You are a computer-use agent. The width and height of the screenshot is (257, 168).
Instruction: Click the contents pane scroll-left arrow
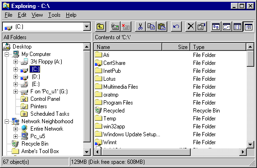[98, 152]
